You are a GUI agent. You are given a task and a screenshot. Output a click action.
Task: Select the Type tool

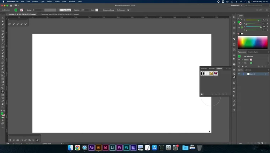coord(3,40)
